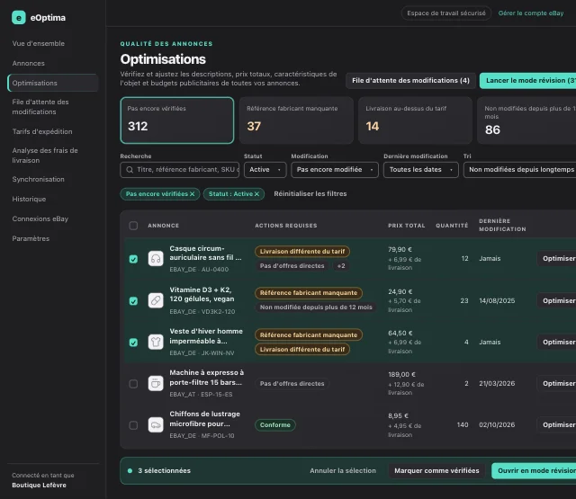The image size is (576, 499).
Task: Click the Chiffons de lustrage listing icon
Action: [x=156, y=425]
